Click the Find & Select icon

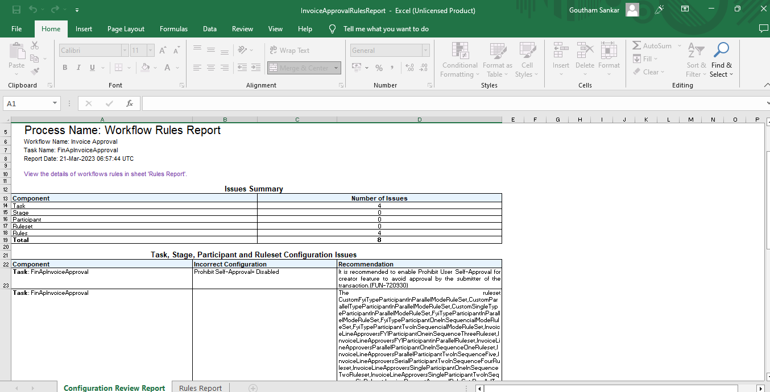click(721, 60)
